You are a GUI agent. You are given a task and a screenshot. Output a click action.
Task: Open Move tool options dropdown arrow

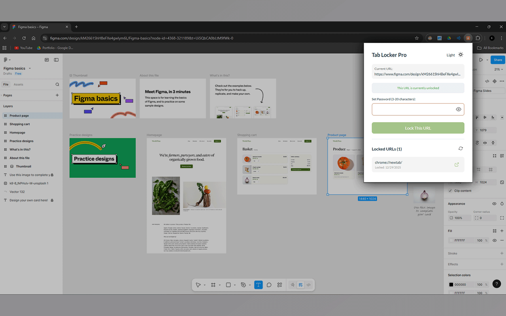coord(204,285)
